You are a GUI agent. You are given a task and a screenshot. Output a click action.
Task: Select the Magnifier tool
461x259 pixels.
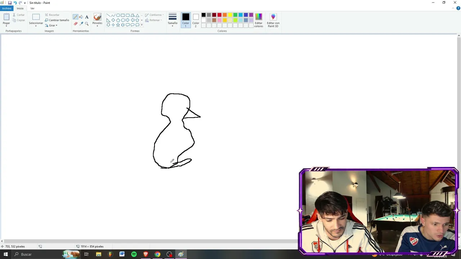pos(87,24)
